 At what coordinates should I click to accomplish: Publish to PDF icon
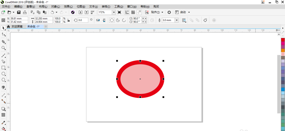point(93,12)
